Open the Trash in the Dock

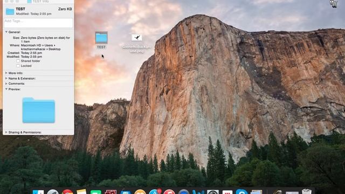(307, 191)
